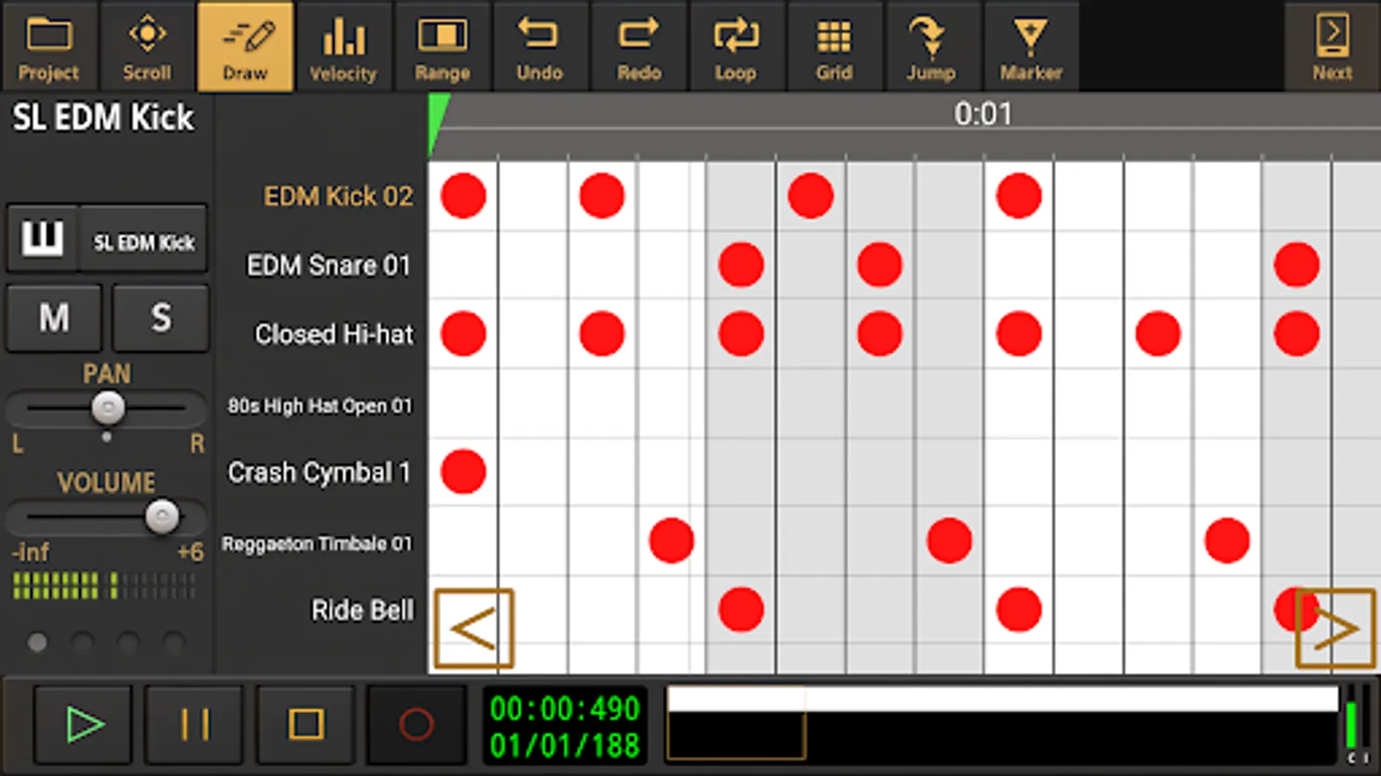Undo the last action

[540, 47]
